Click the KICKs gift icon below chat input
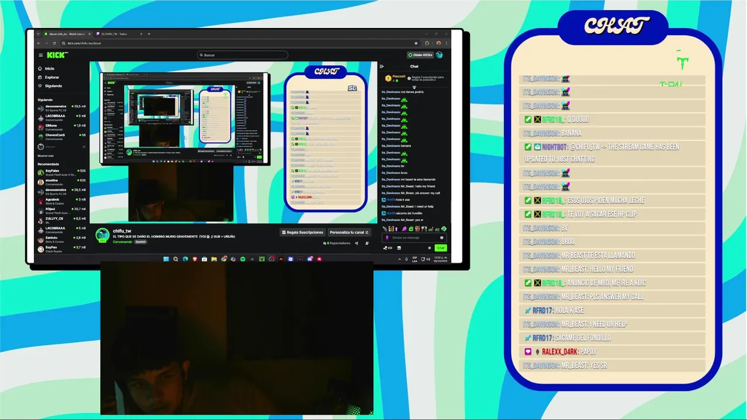Screen dimensions: 747x420 (388, 248)
